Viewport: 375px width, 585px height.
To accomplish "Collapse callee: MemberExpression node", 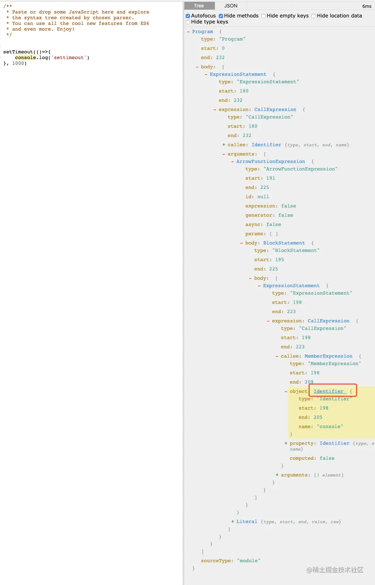I will [x=277, y=356].
